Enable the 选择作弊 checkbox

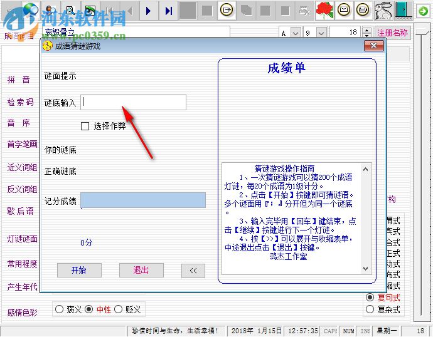pos(85,126)
